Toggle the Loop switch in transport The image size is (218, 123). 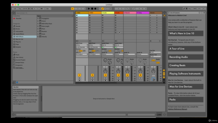(x=131, y=9)
